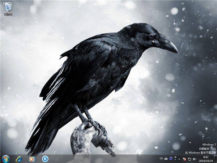The image size is (217, 163).
Task: Show hidden icons in notification area
Action: point(180,159)
